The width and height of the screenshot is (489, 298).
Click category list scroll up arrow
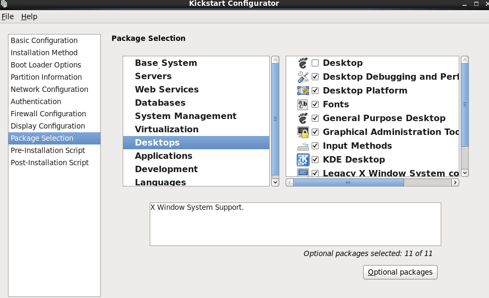[x=275, y=59]
